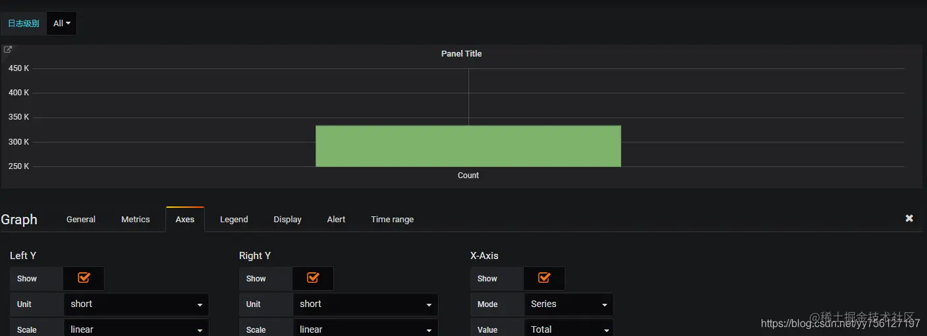Toggle the Left Y Show checkbox
Screen dimensions: 927x336
[x=84, y=277]
